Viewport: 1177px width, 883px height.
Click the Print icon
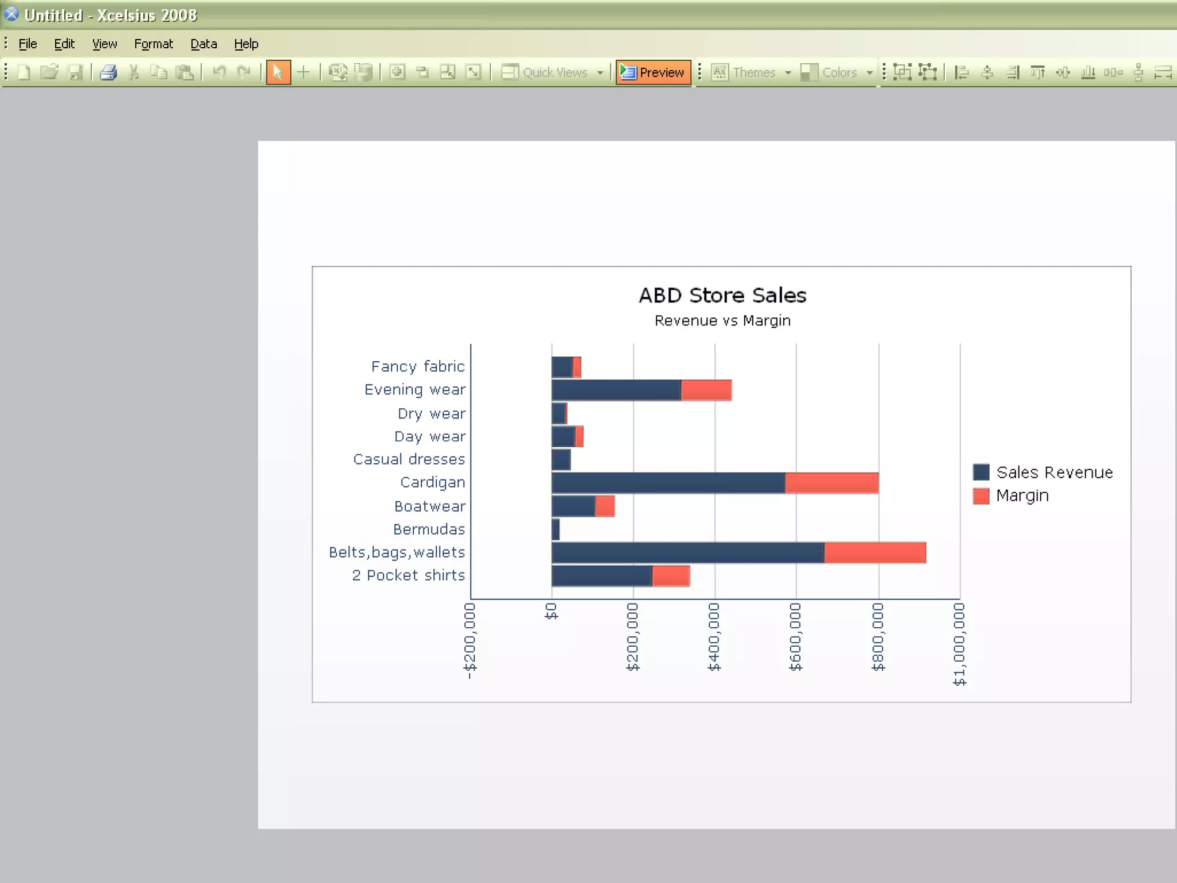[x=109, y=72]
